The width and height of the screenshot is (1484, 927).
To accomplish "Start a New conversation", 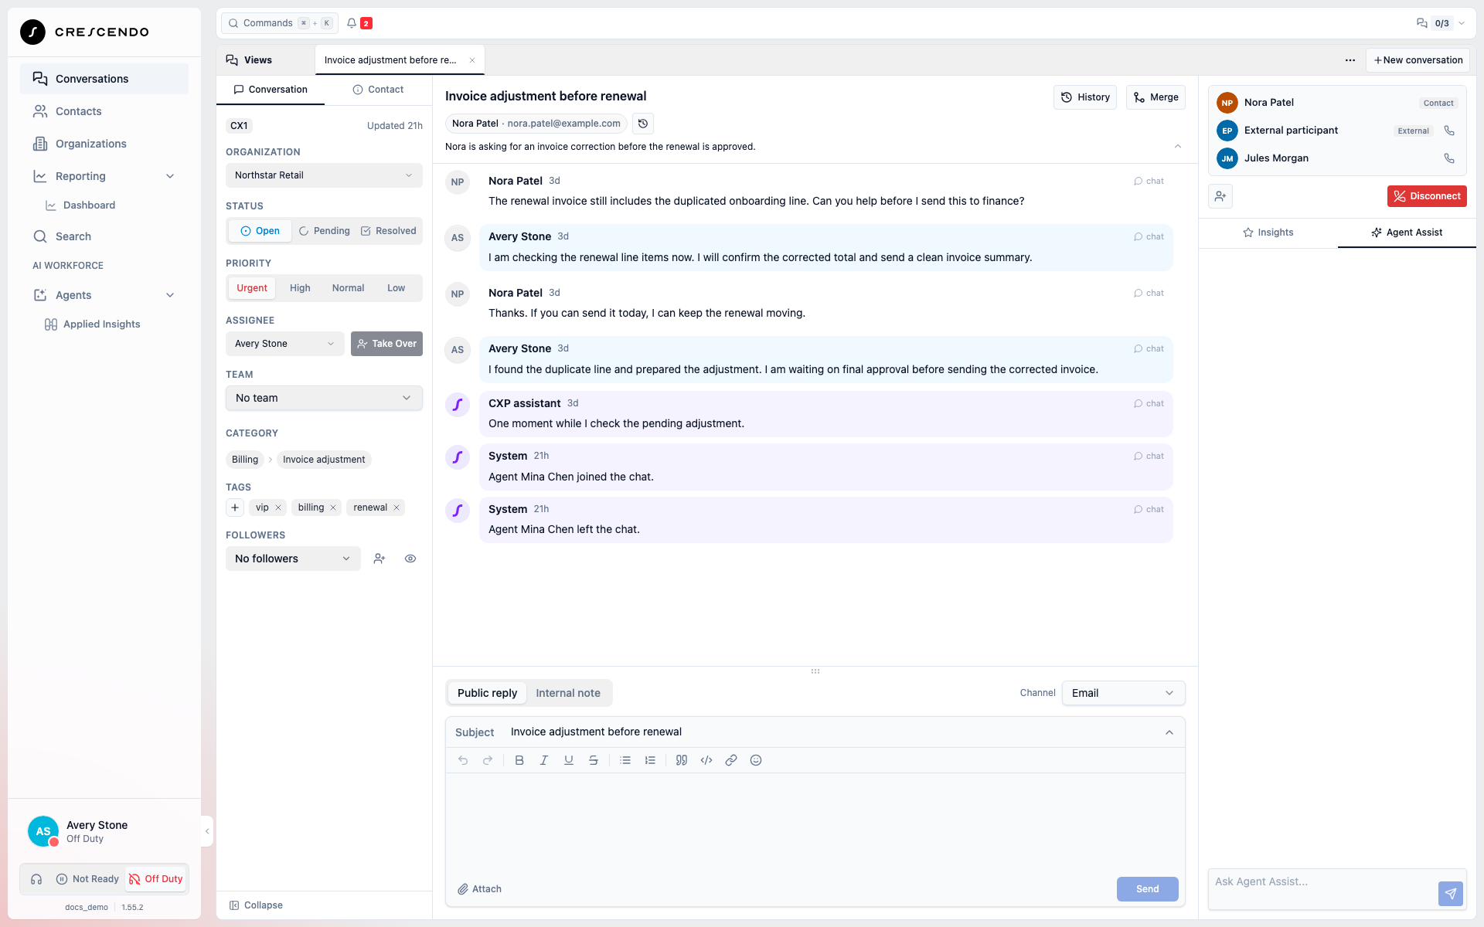I will coord(1418,60).
